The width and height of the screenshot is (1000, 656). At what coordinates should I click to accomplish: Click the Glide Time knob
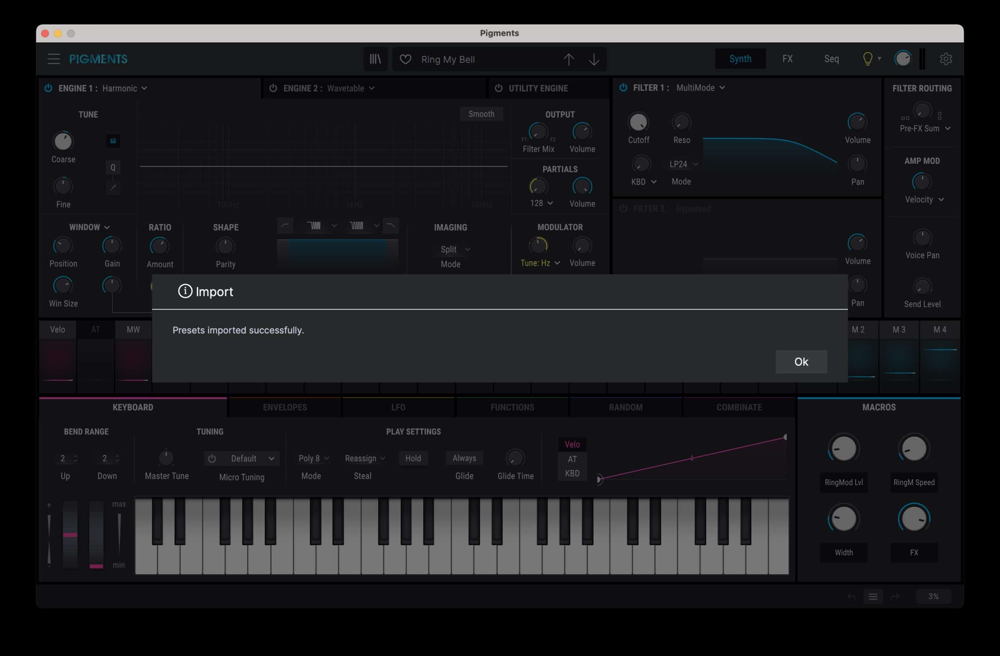pos(515,458)
